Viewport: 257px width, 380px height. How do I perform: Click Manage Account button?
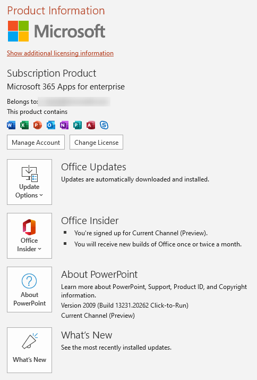pos(36,142)
